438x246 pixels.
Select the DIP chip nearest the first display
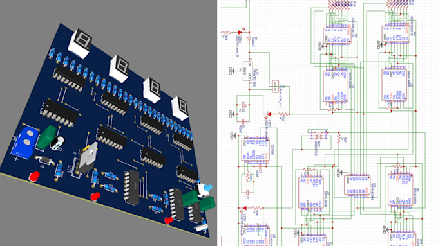[x=70, y=78]
